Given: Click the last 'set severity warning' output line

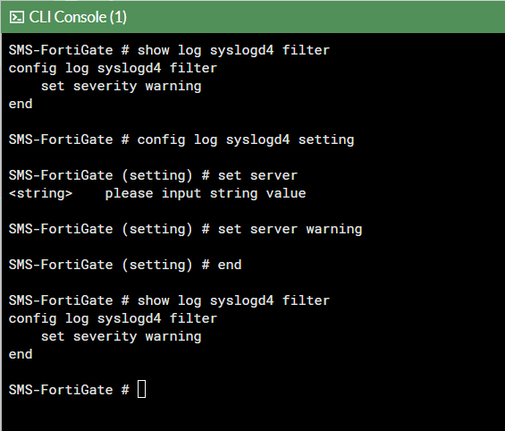Looking at the screenshot, I should pos(121,336).
